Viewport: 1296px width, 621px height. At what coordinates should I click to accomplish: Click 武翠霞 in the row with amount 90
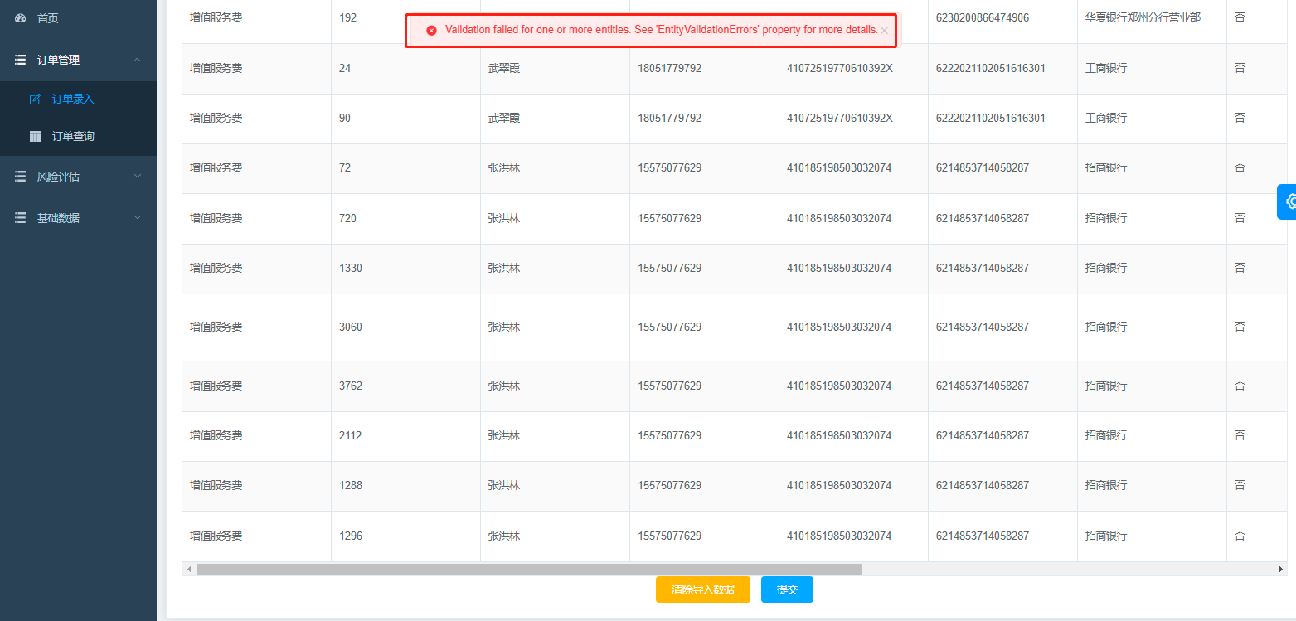tap(504, 119)
